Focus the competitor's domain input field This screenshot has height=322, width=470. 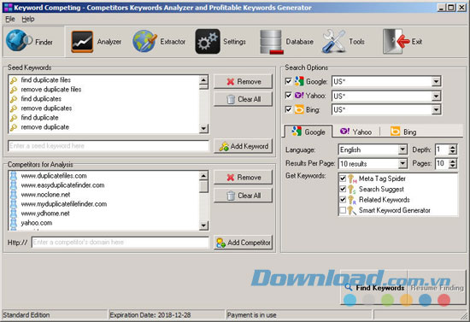tap(120, 242)
